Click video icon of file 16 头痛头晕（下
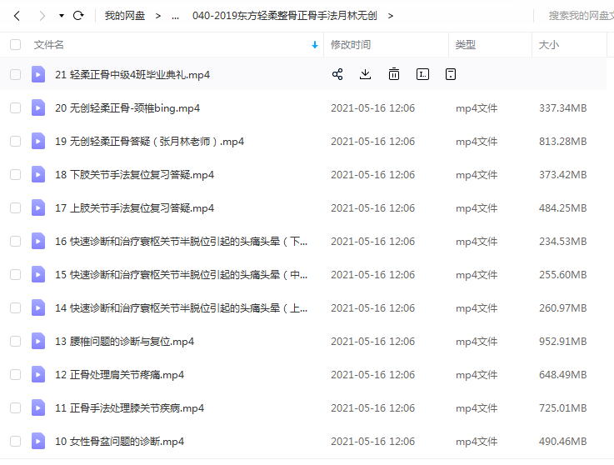The width and height of the screenshot is (614, 465). pyautogui.click(x=38, y=241)
